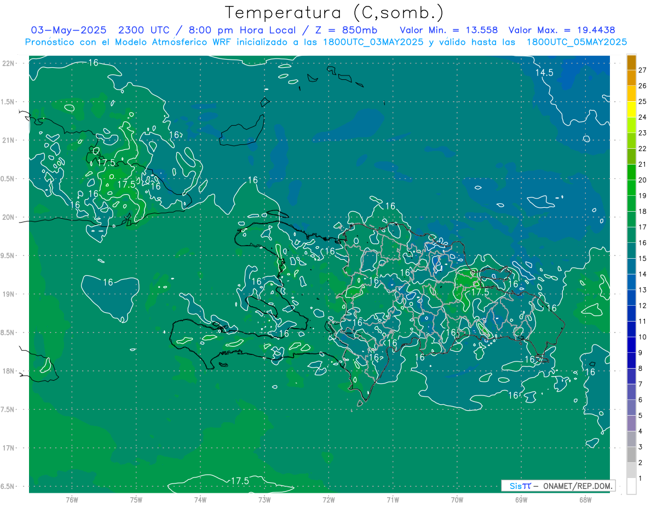Screen dimensions: 657x507
Task: Click color bar label "18"
Action: pos(643,211)
